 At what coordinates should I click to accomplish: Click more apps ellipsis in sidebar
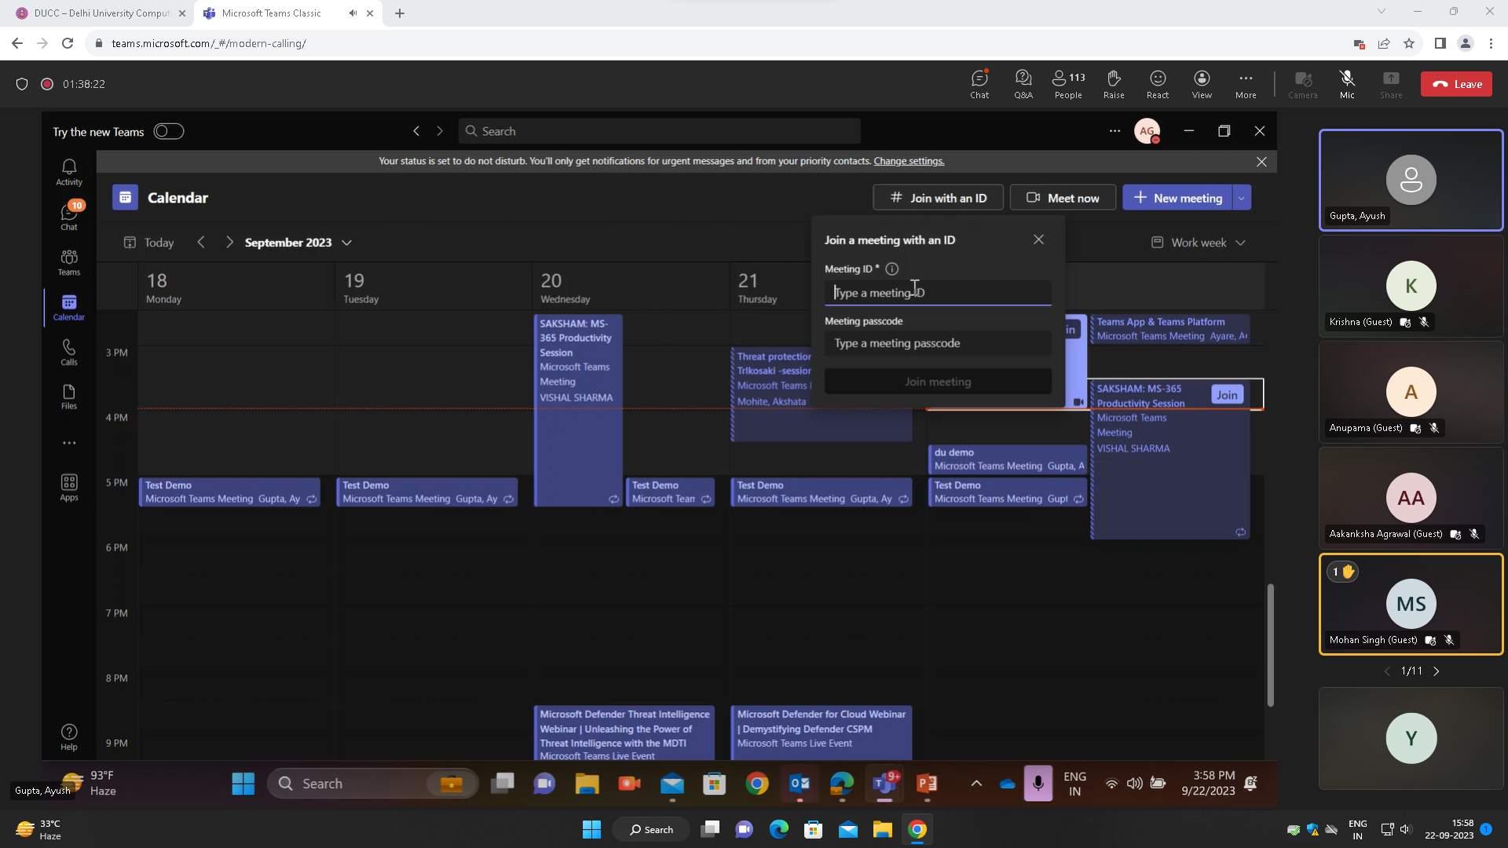(69, 443)
